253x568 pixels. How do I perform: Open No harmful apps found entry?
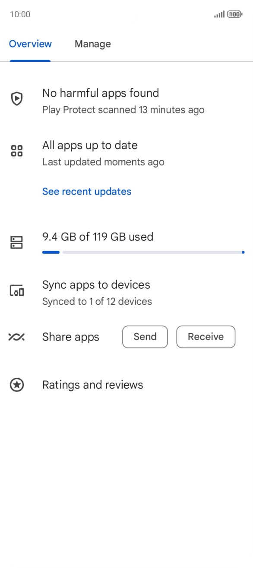pyautogui.click(x=126, y=101)
